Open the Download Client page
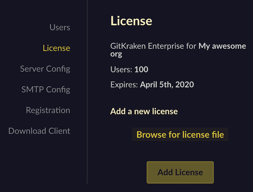253x192 pixels. 39,131
